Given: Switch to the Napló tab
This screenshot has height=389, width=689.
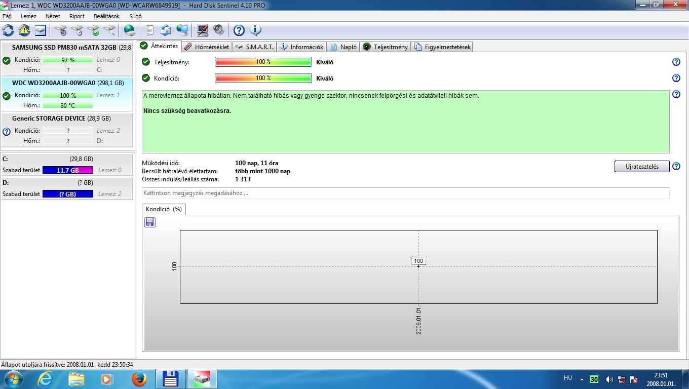Looking at the screenshot, I should [343, 47].
